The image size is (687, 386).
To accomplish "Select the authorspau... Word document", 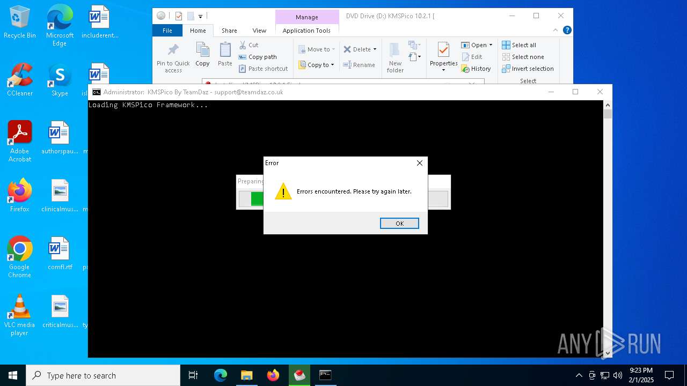I will [60, 137].
